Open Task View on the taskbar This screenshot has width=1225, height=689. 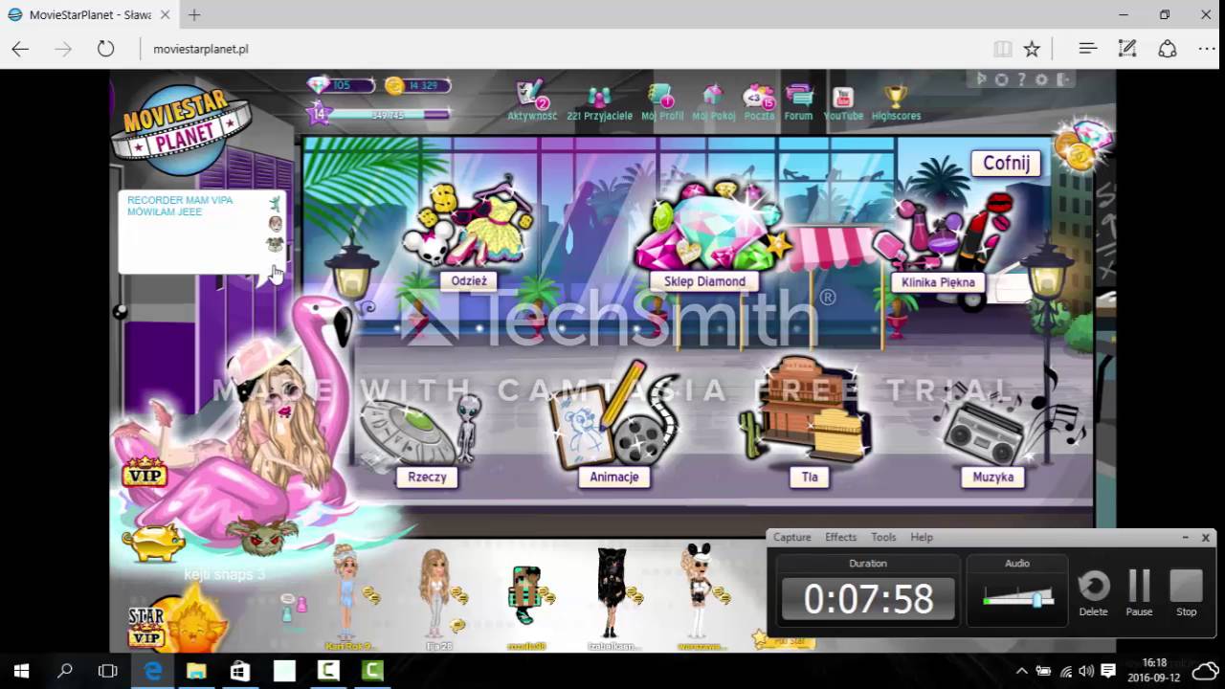point(108,671)
